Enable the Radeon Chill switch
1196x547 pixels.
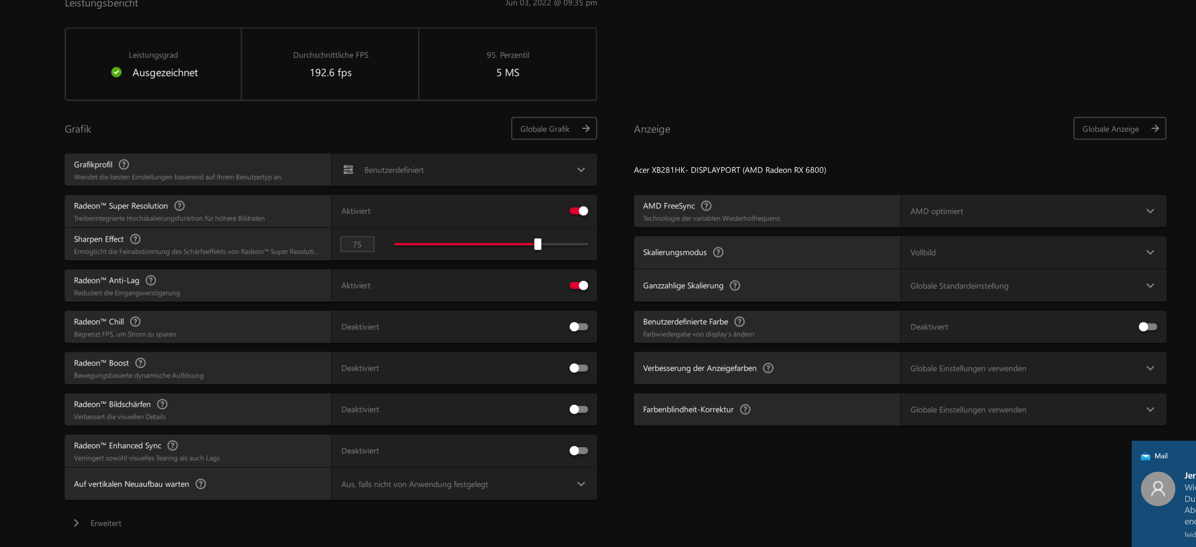[579, 326]
